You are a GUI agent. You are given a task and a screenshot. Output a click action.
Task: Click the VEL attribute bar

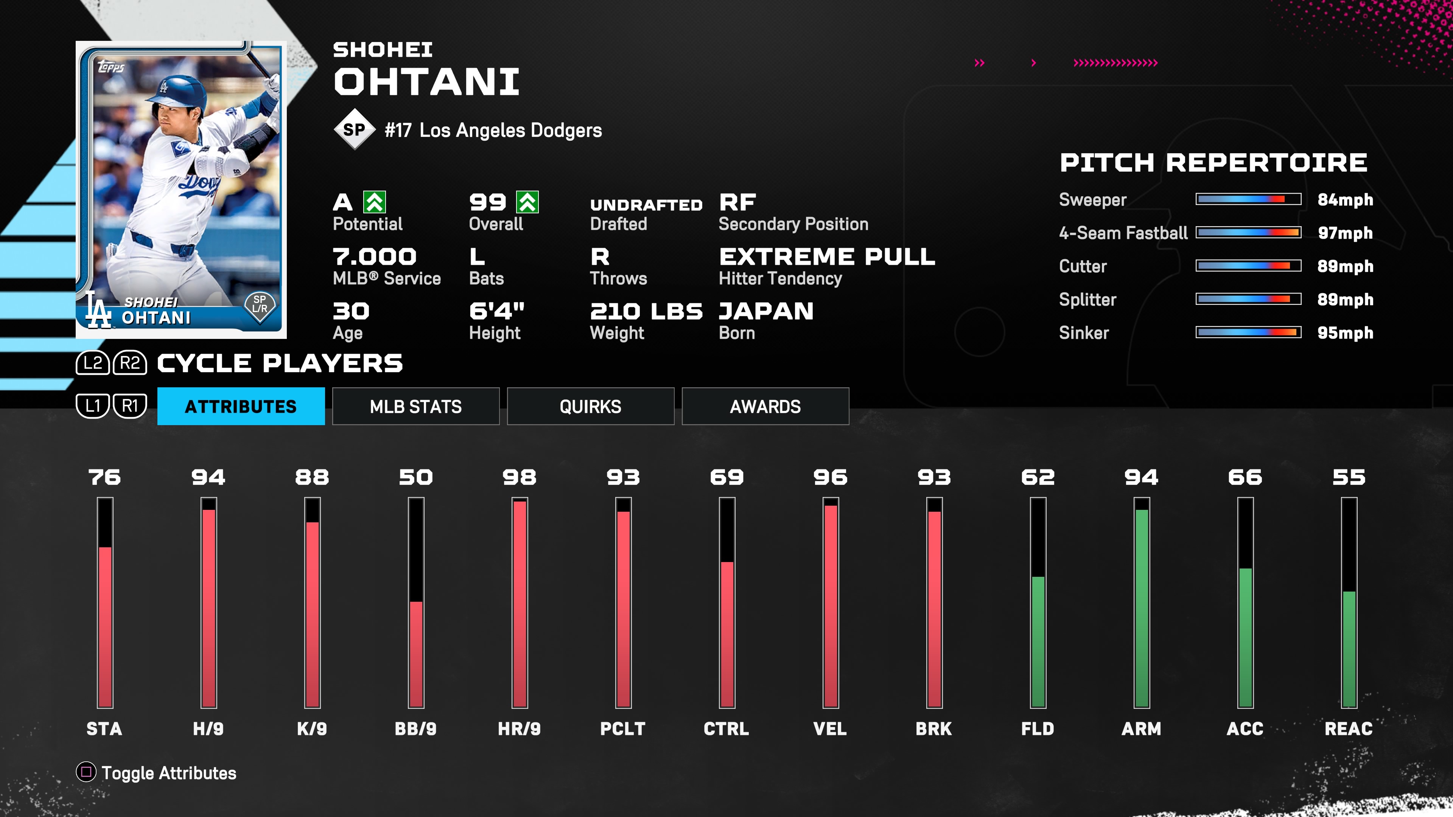(830, 602)
